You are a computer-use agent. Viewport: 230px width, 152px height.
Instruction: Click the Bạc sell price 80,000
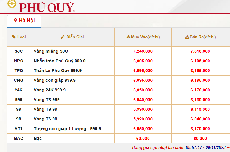(x=200, y=138)
